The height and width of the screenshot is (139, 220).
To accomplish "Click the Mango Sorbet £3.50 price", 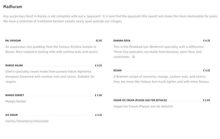I will click(x=98, y=95).
